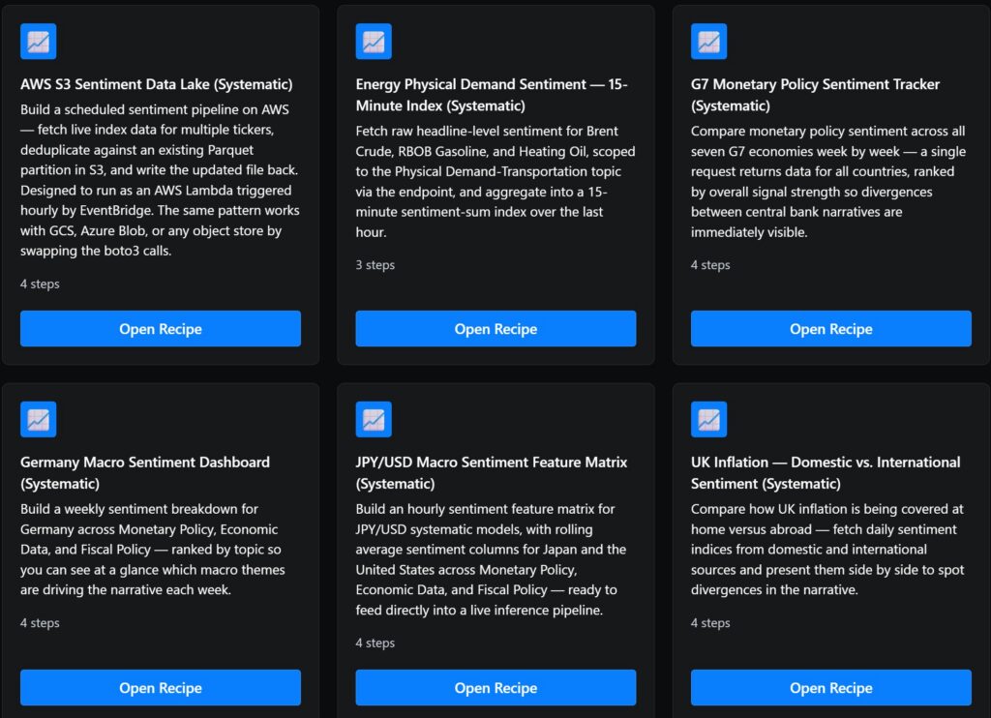Click '4 steps' on the AWS S3 card
The width and height of the screenshot is (991, 718).
click(40, 284)
